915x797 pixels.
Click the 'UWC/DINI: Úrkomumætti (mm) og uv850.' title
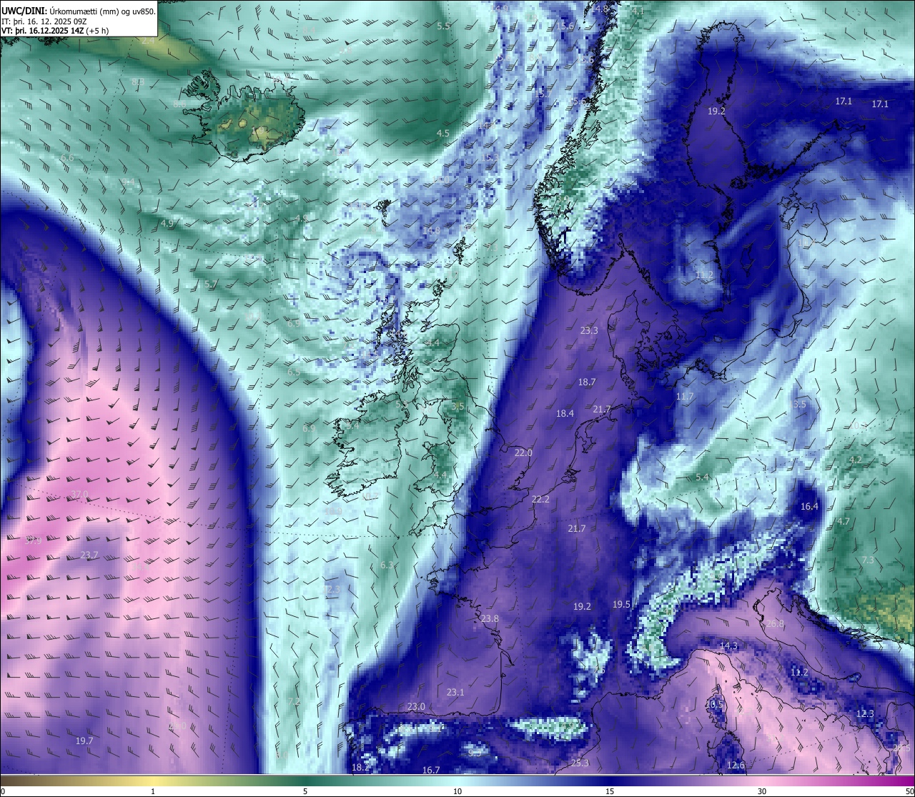78,11
